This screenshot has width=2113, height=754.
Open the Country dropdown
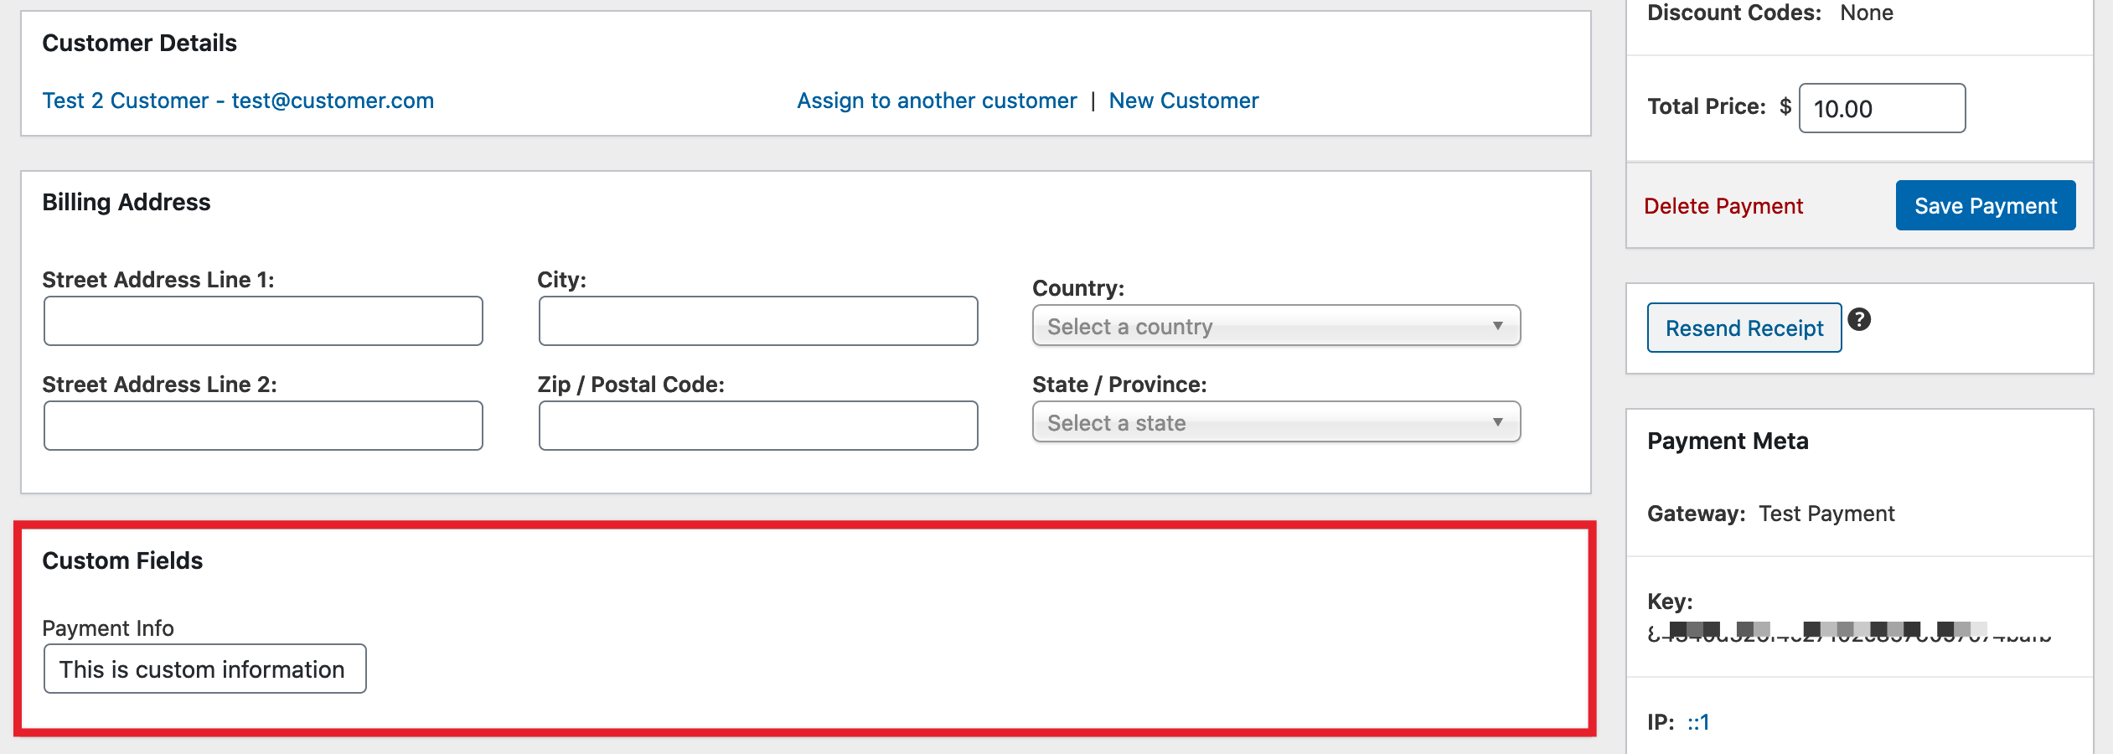coord(1275,326)
